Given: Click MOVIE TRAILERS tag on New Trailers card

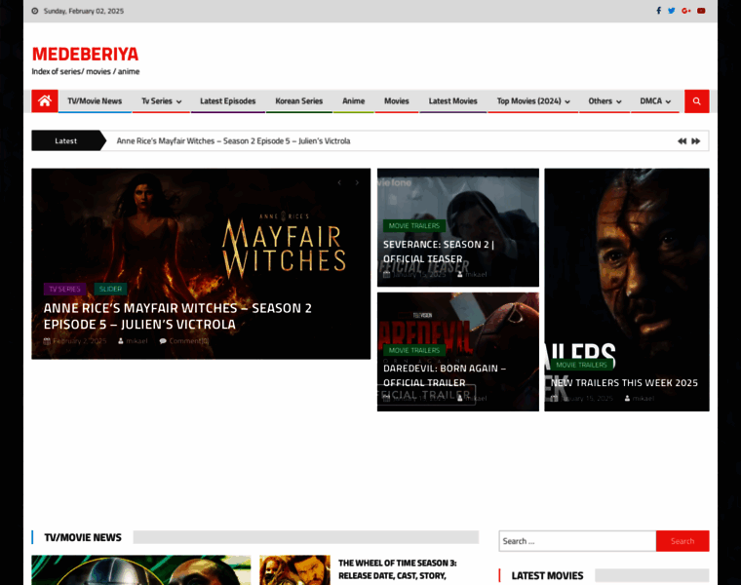Looking at the screenshot, I should 581,365.
